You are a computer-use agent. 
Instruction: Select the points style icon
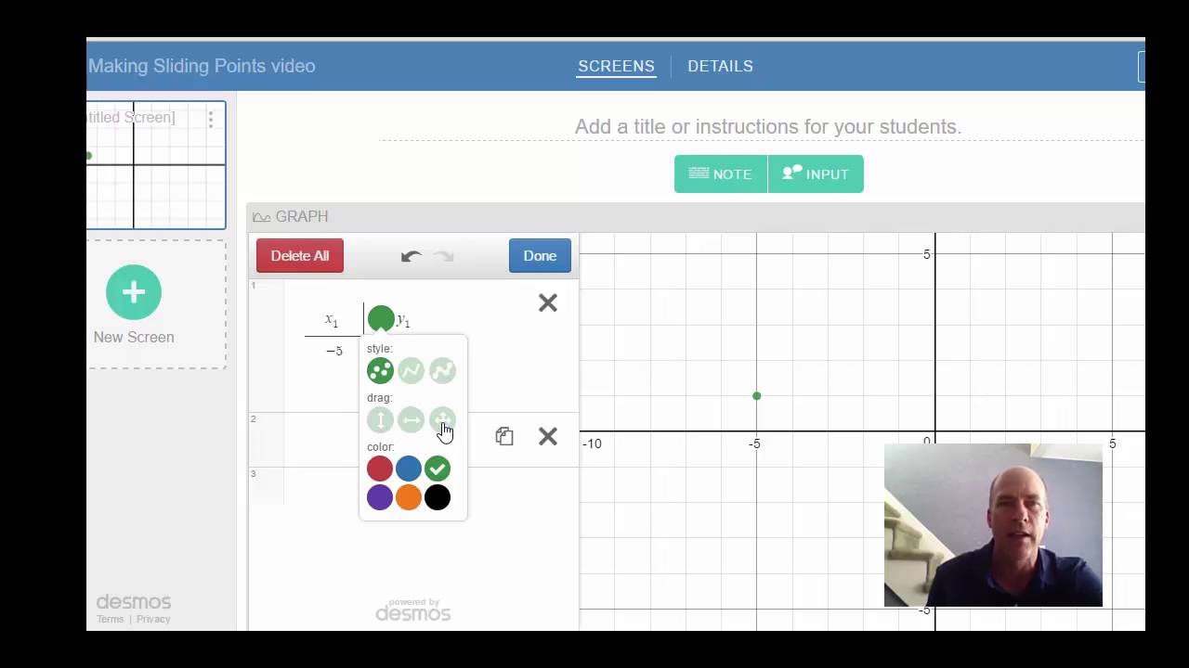tap(380, 371)
